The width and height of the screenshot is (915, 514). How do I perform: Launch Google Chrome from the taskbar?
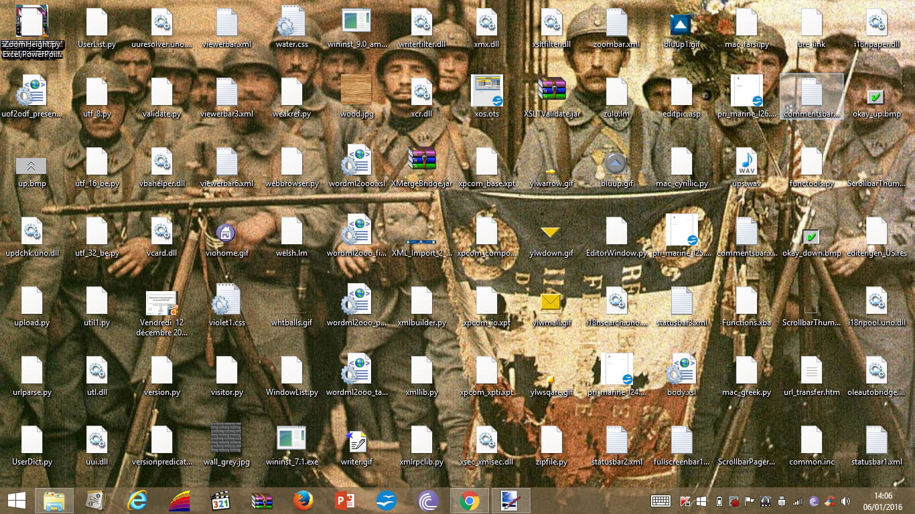(469, 501)
